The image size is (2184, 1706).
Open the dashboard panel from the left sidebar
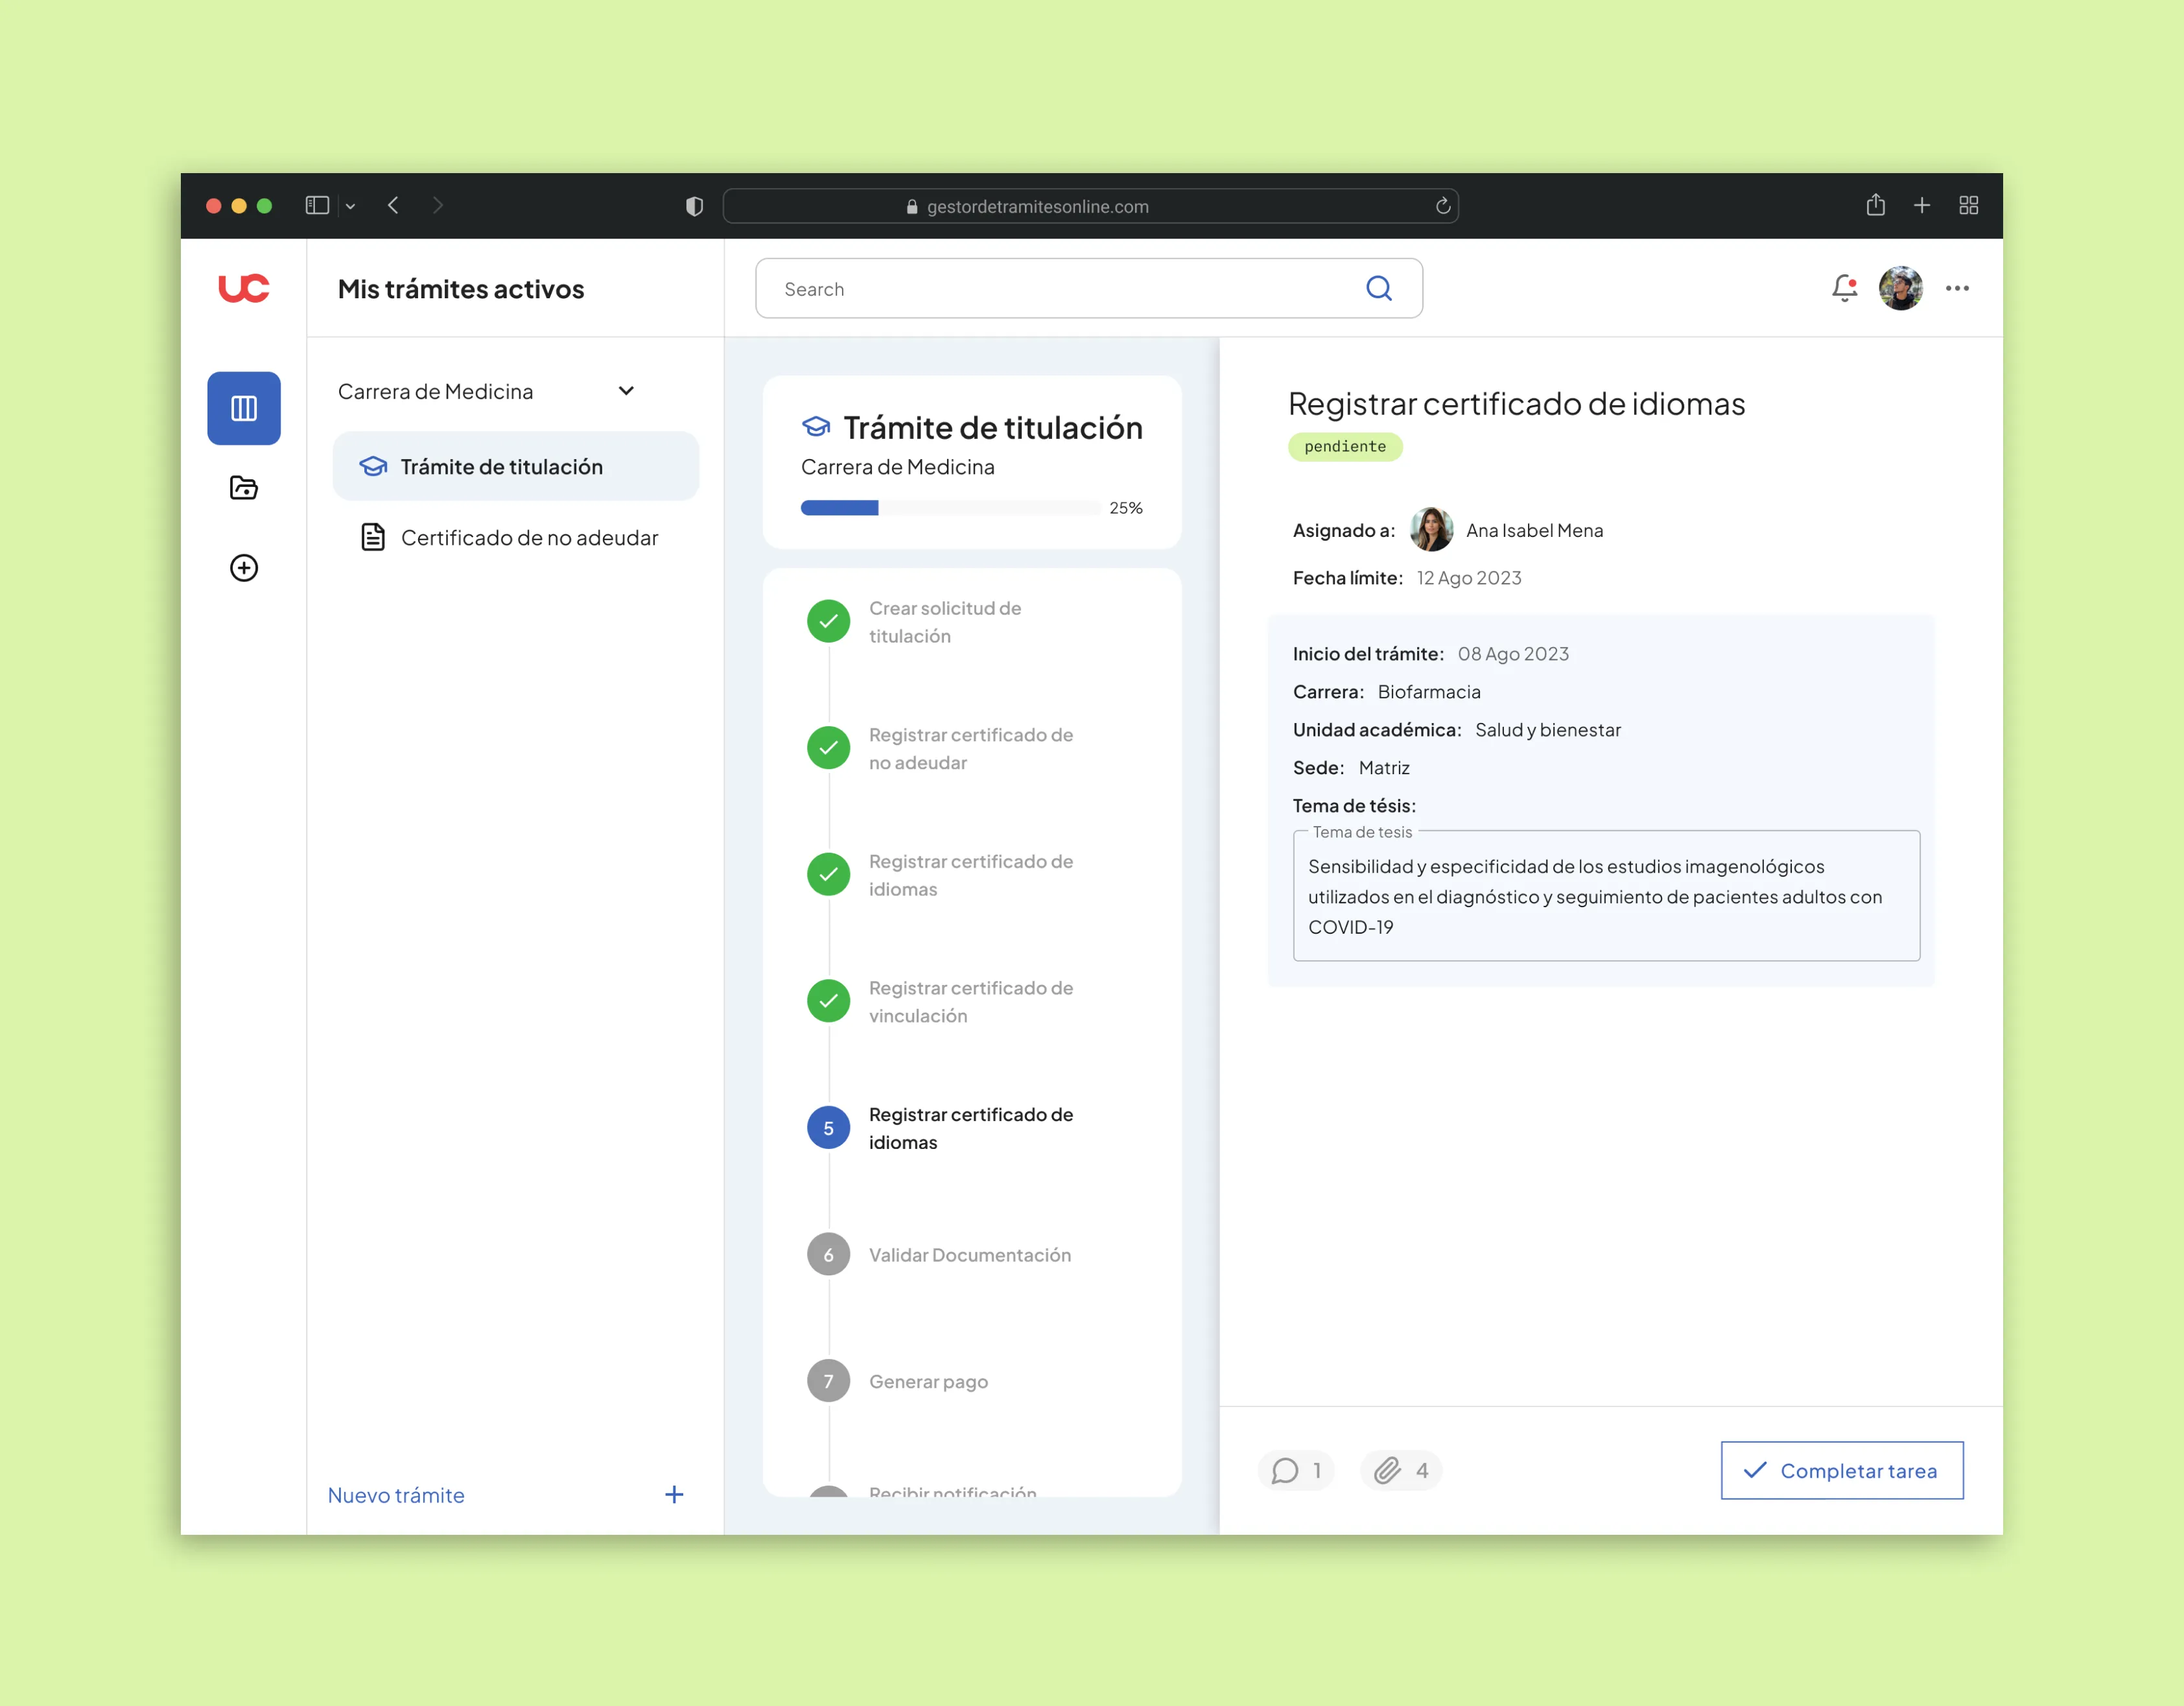(x=243, y=407)
